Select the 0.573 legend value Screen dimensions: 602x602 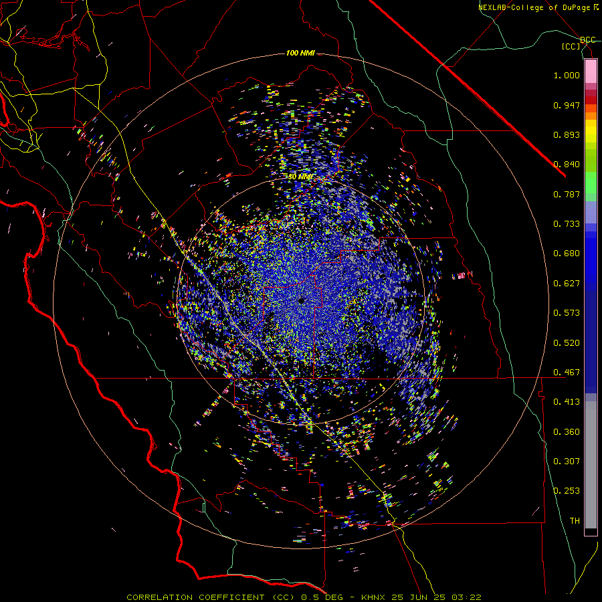pos(567,313)
